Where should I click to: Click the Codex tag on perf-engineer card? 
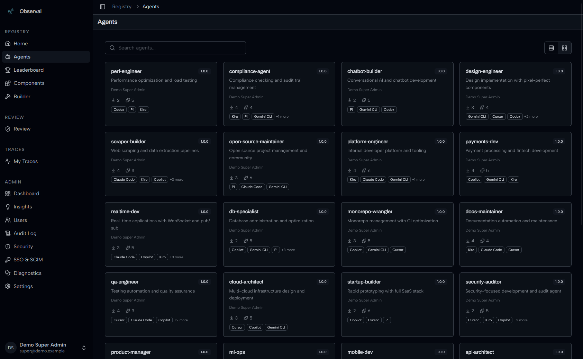click(x=119, y=110)
